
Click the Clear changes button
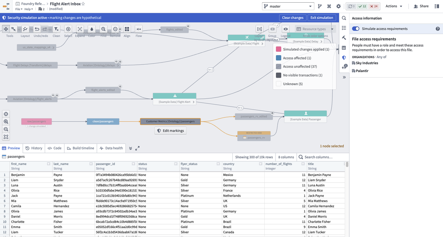293,17
